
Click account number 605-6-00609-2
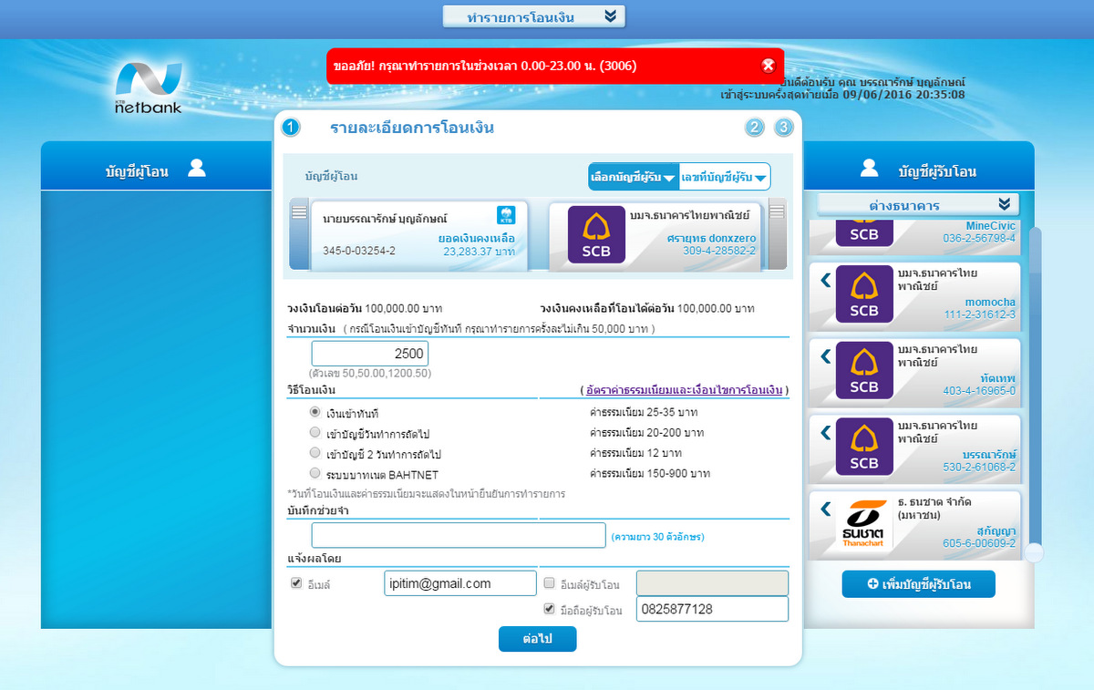coord(979,544)
